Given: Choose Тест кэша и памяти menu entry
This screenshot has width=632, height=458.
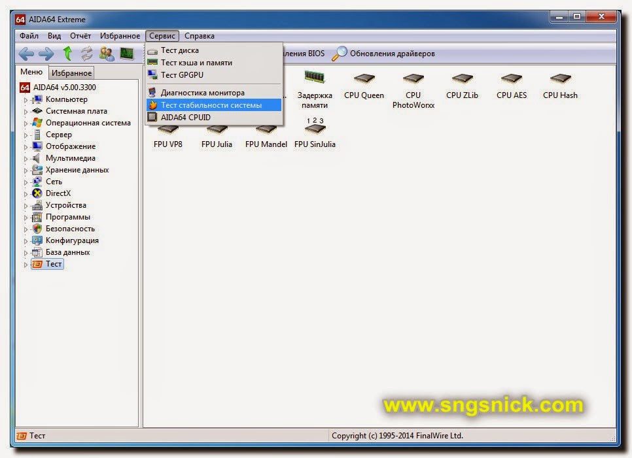Looking at the screenshot, I should coord(214,62).
